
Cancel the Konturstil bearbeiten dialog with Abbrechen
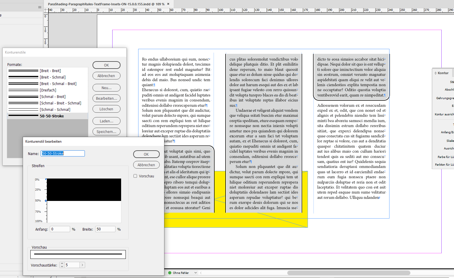click(x=146, y=165)
